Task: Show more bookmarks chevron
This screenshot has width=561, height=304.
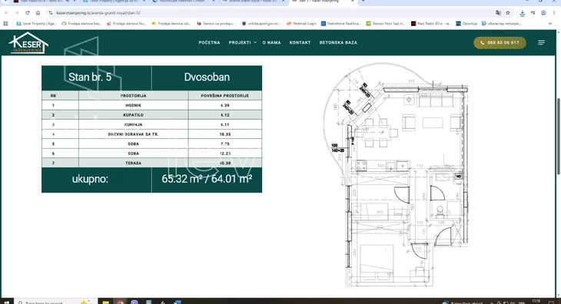Action: pos(550,24)
